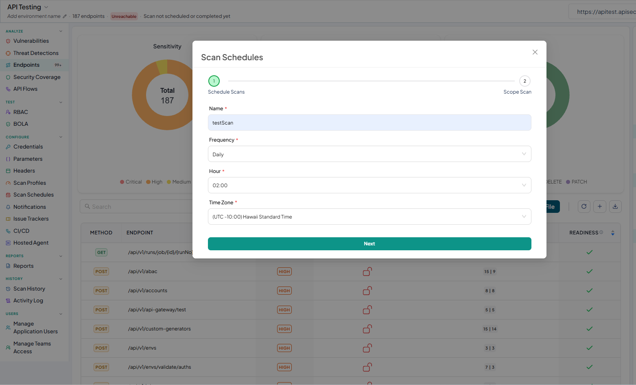Click the Readiness column sort arrows

point(613,233)
